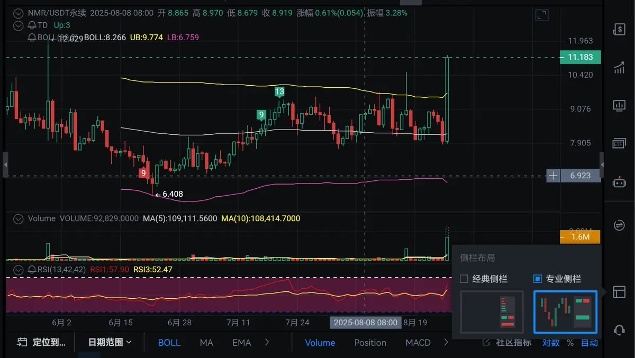Collapse the RSI pane chevron
The height and width of the screenshot is (358, 635).
(19, 269)
